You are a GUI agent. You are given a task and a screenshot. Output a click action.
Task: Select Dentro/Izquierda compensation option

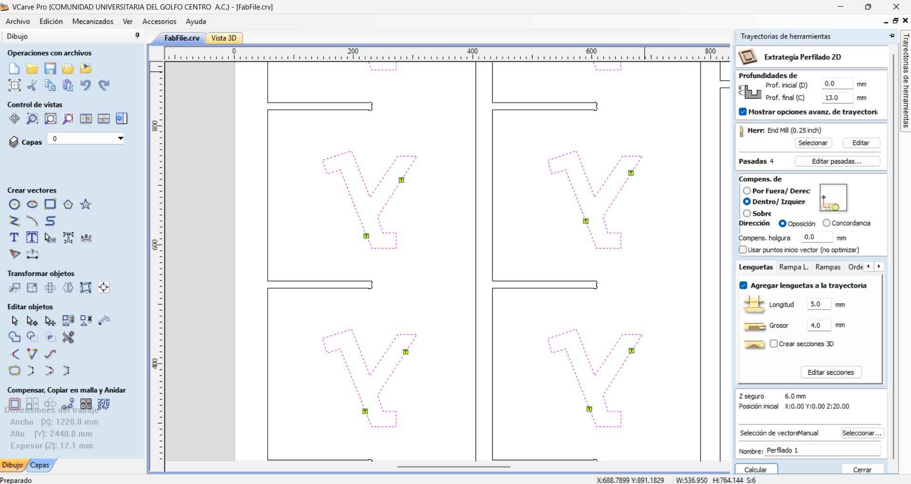(747, 202)
